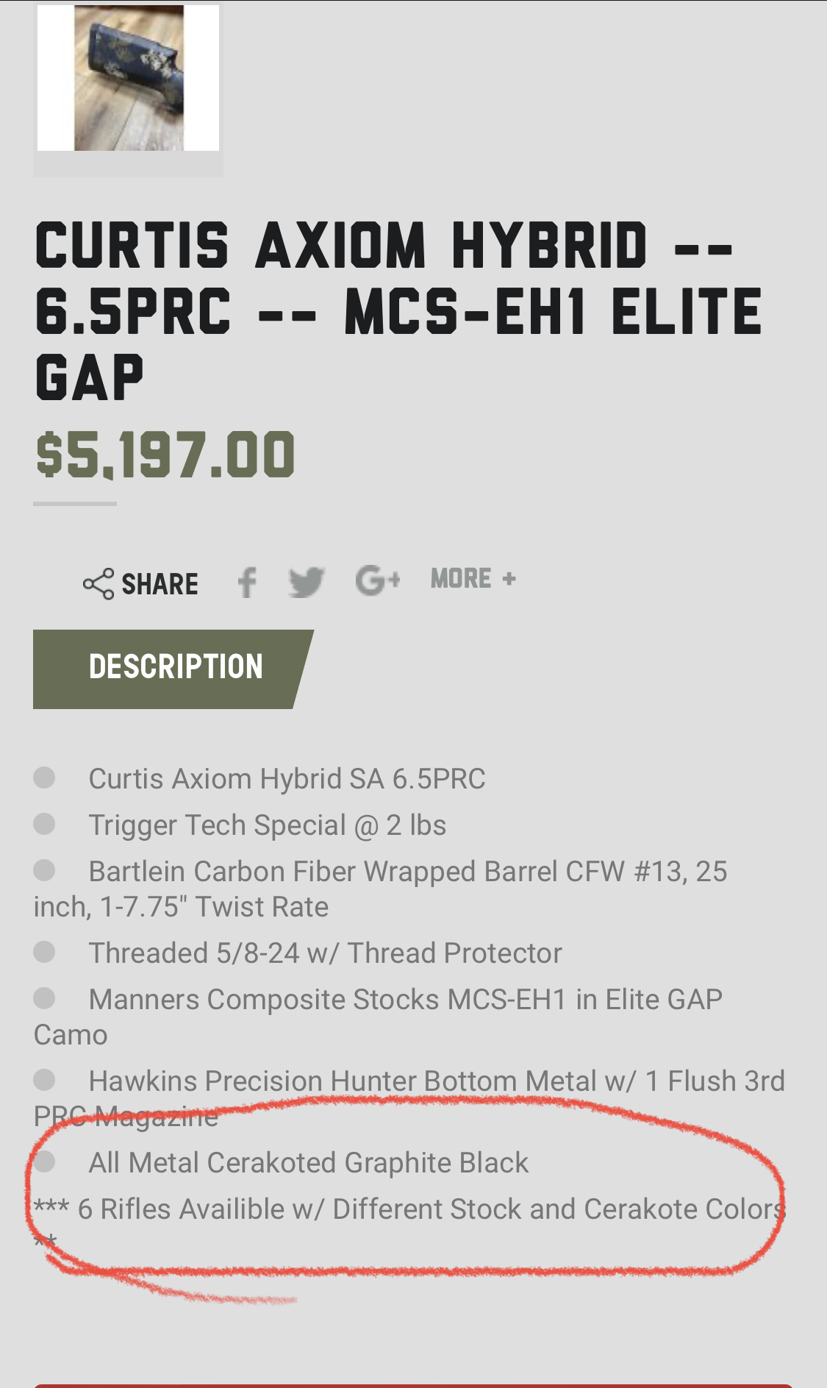Click Manners Composite Stocks MCS-EH1 text
This screenshot has width=827, height=1388.
pos(405,1000)
